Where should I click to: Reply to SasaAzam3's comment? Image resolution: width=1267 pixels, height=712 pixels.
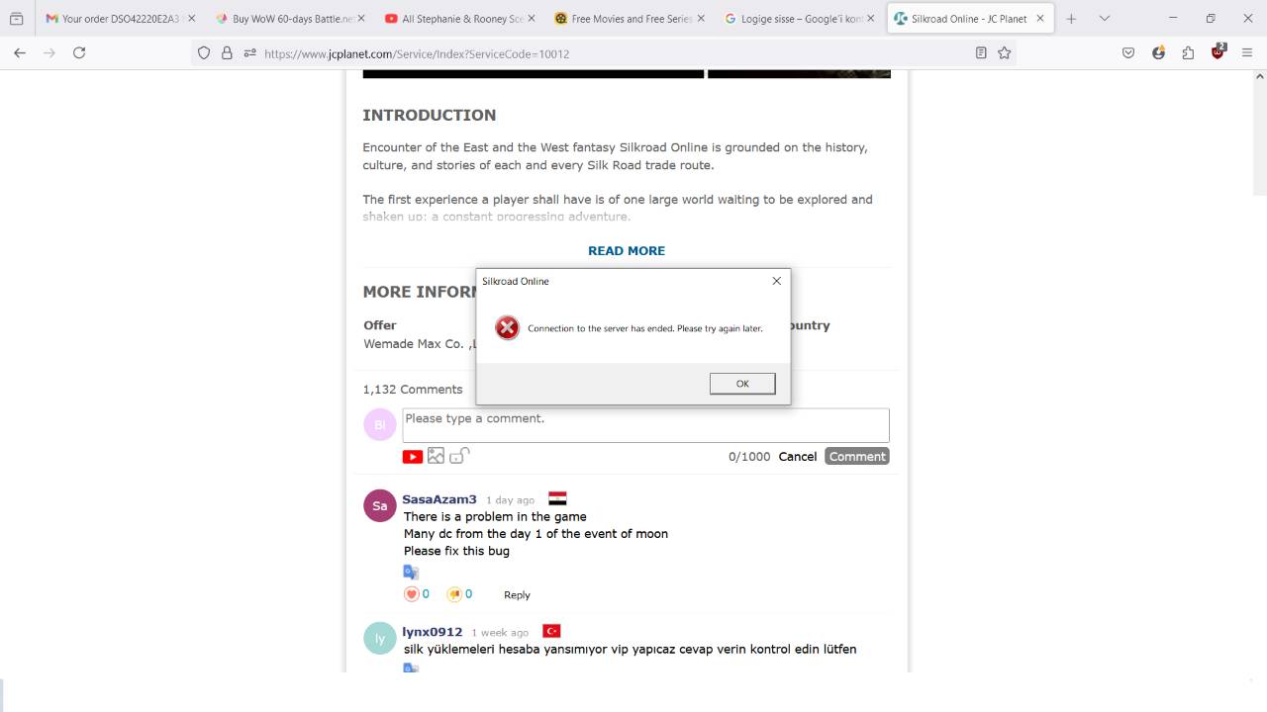tap(517, 594)
